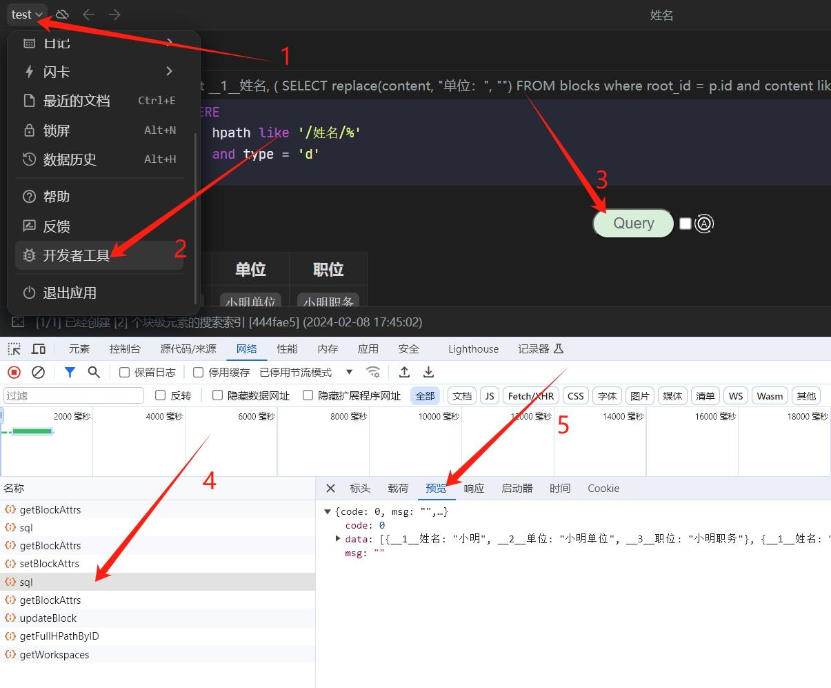Click the bug icon beside 开发者工具
Screen dimensions: 831x688
[29, 255]
